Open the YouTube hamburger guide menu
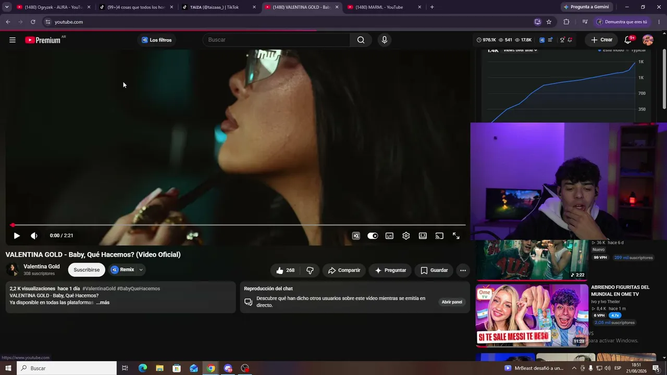 coord(13,40)
